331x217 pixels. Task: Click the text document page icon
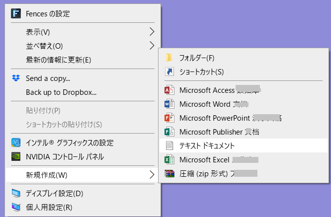169,145
